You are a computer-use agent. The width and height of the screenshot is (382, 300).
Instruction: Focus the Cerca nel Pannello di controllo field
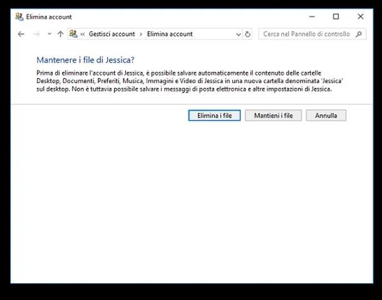pos(312,34)
